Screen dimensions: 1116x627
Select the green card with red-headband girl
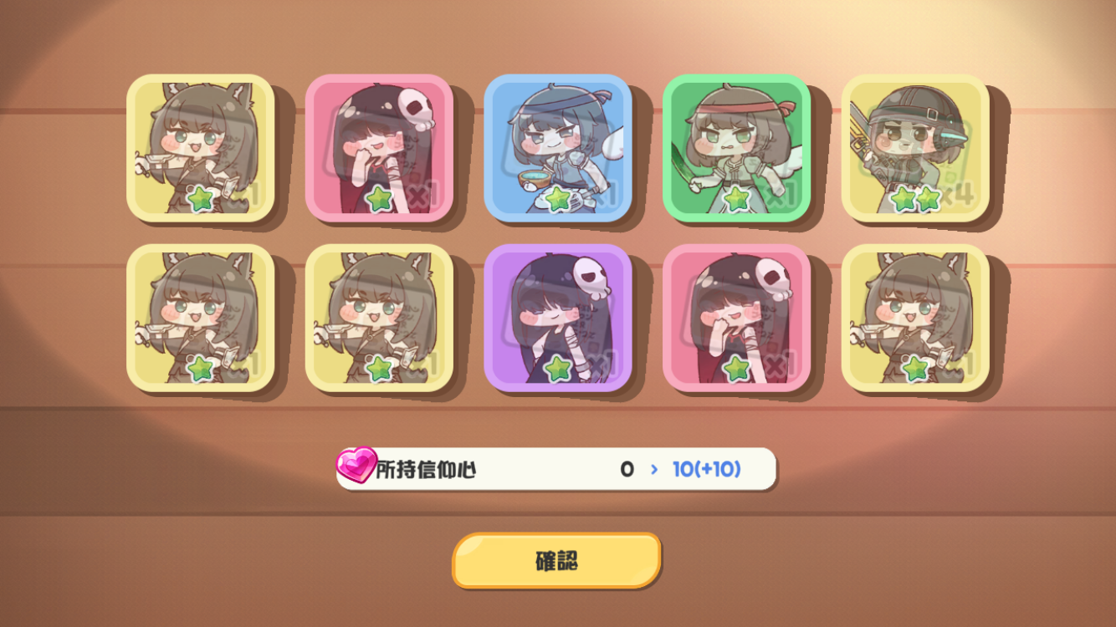[x=736, y=148]
